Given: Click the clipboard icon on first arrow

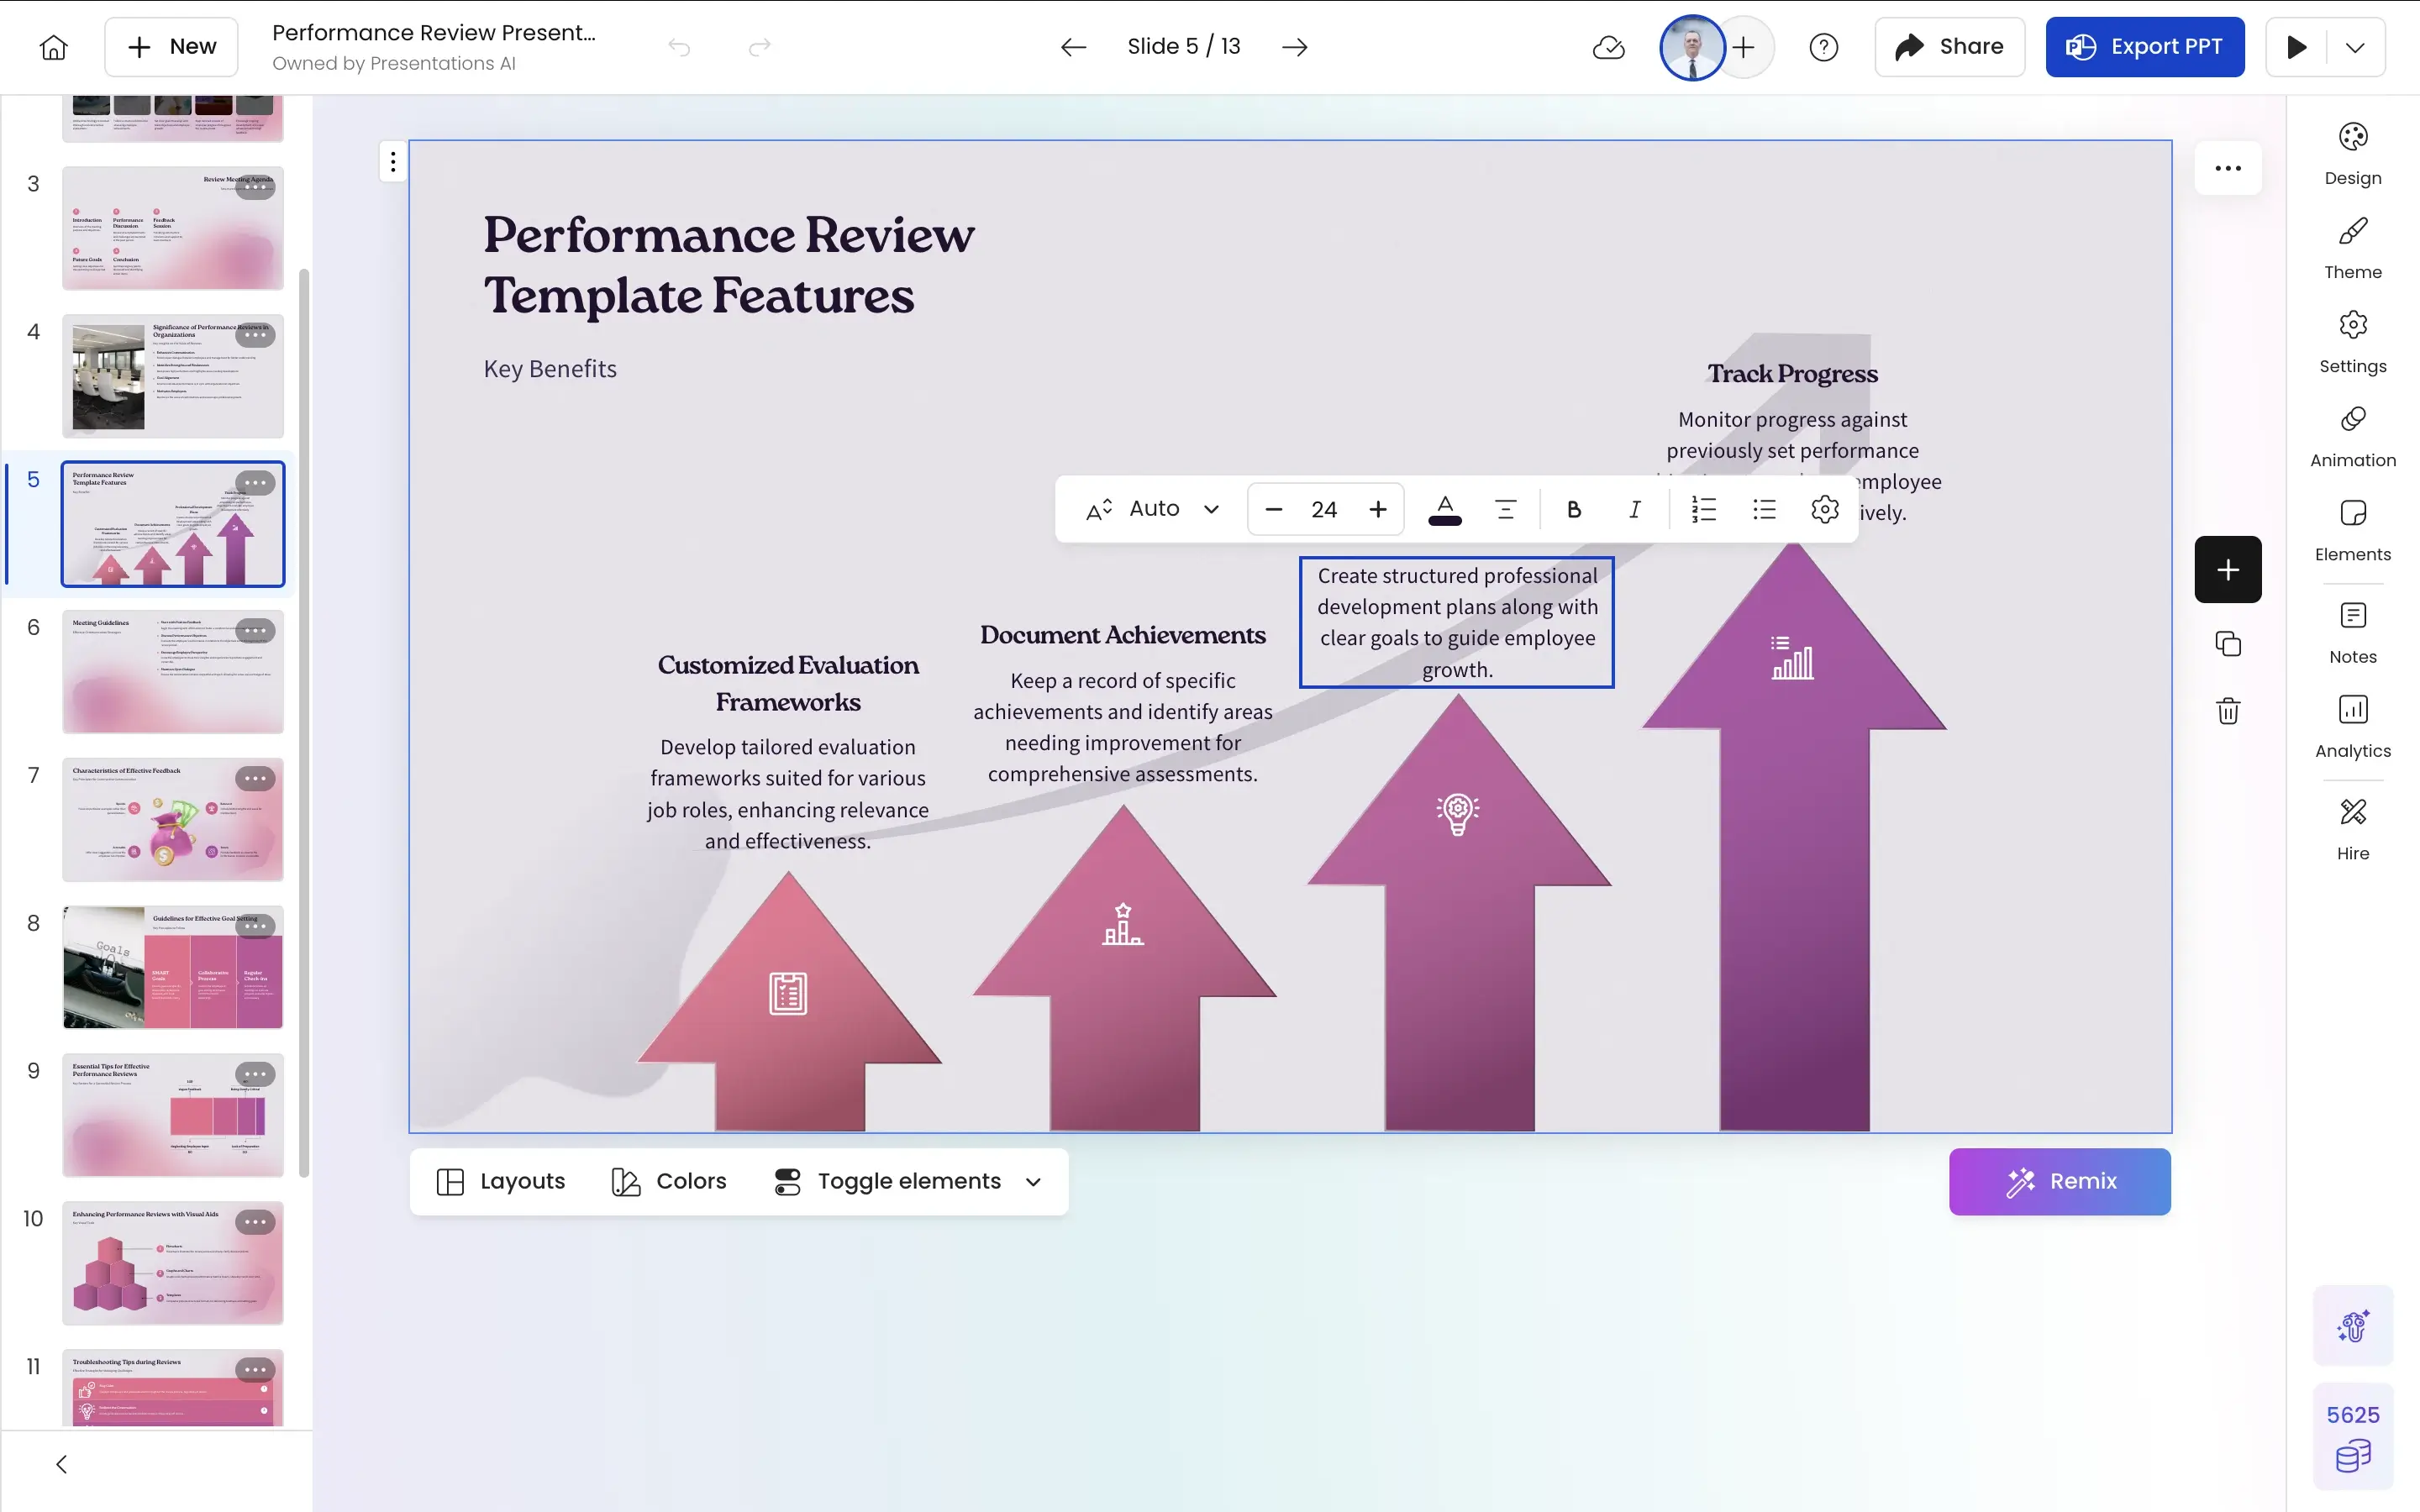Looking at the screenshot, I should [788, 993].
